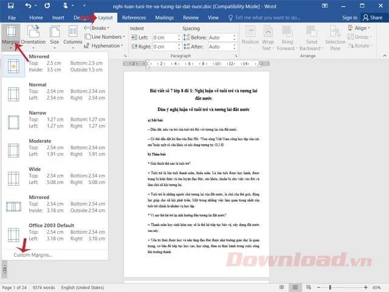Open the Size page menu
This screenshot has width=389, height=292.
tap(54, 36)
